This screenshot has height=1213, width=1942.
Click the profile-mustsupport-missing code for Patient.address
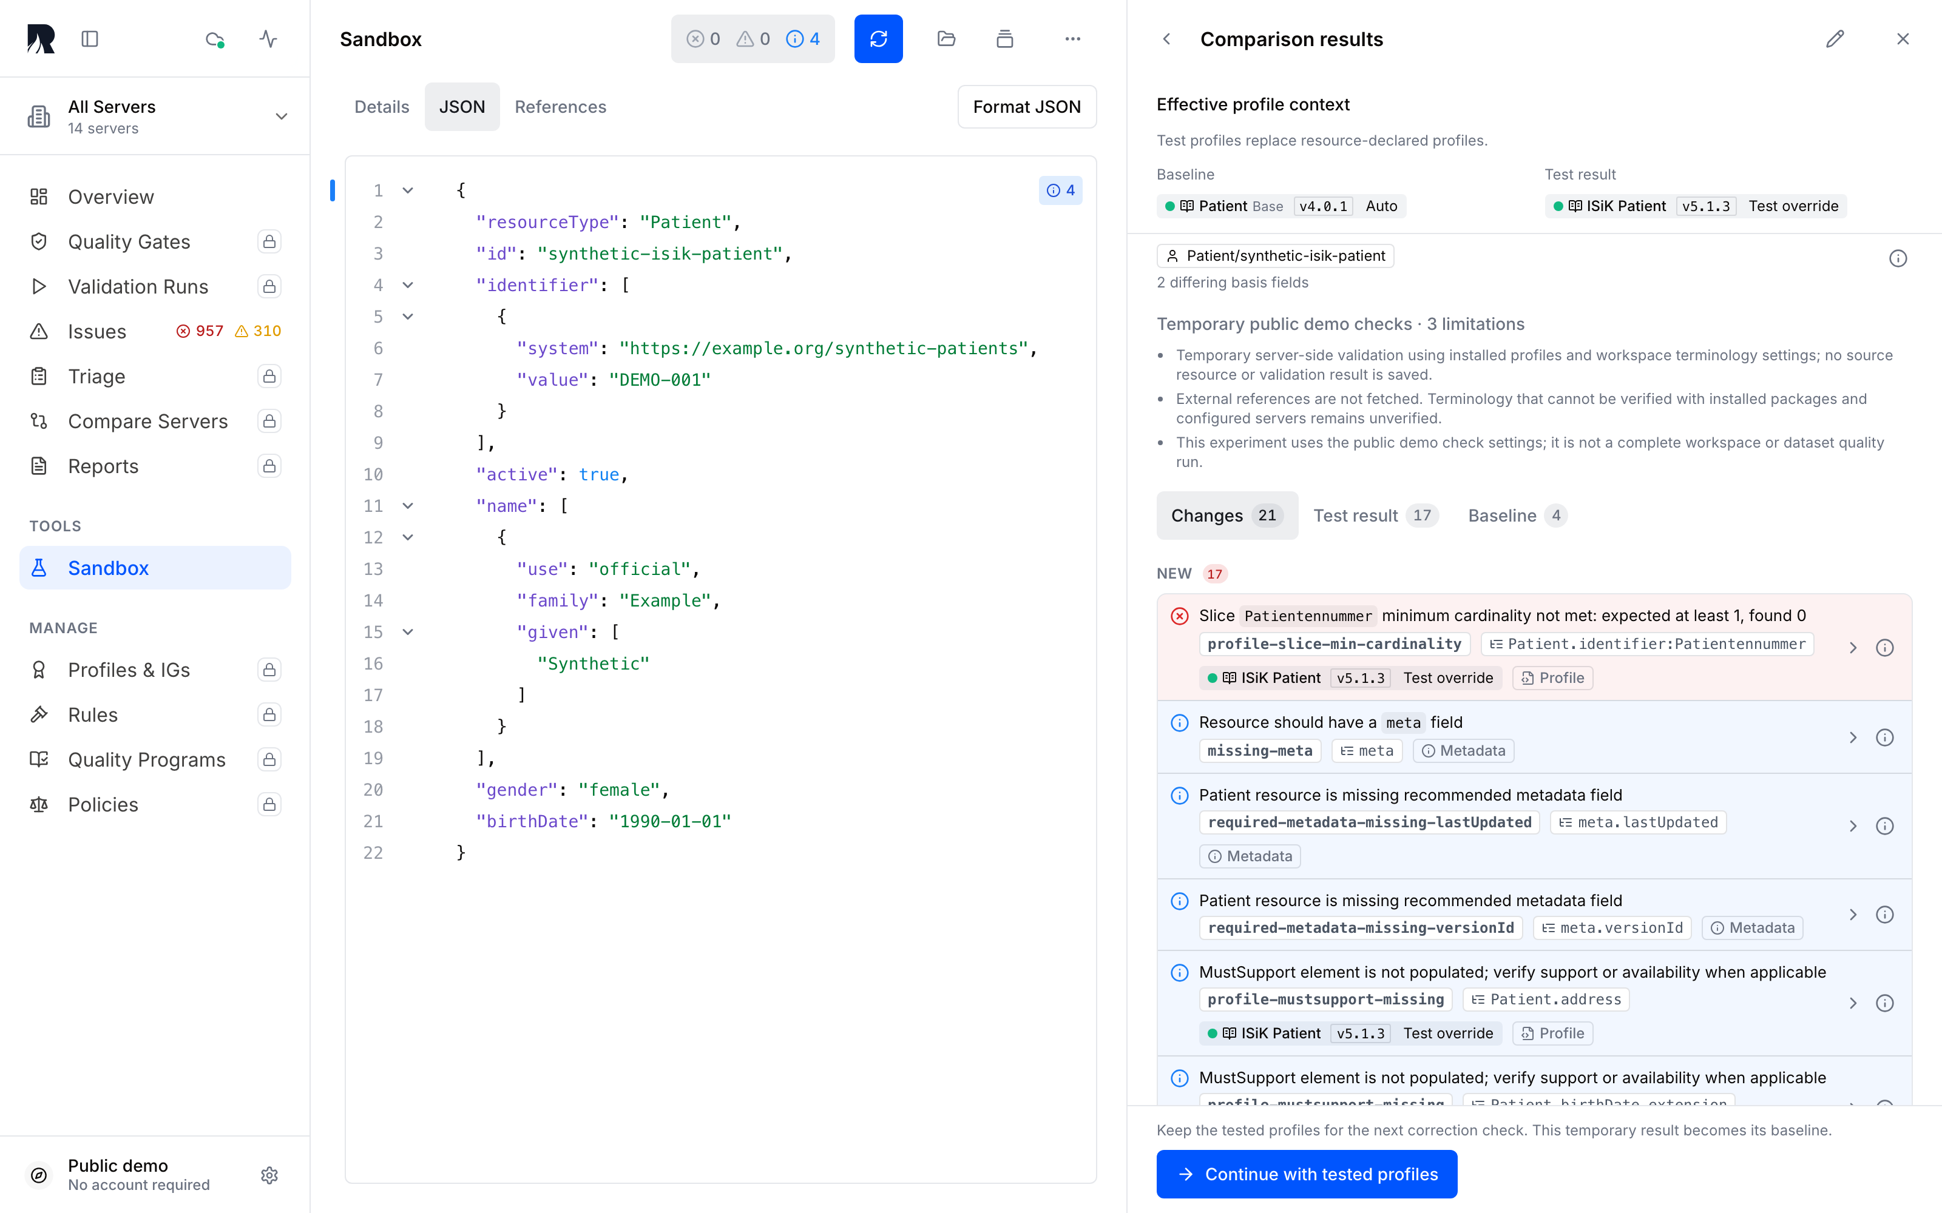click(x=1325, y=1000)
